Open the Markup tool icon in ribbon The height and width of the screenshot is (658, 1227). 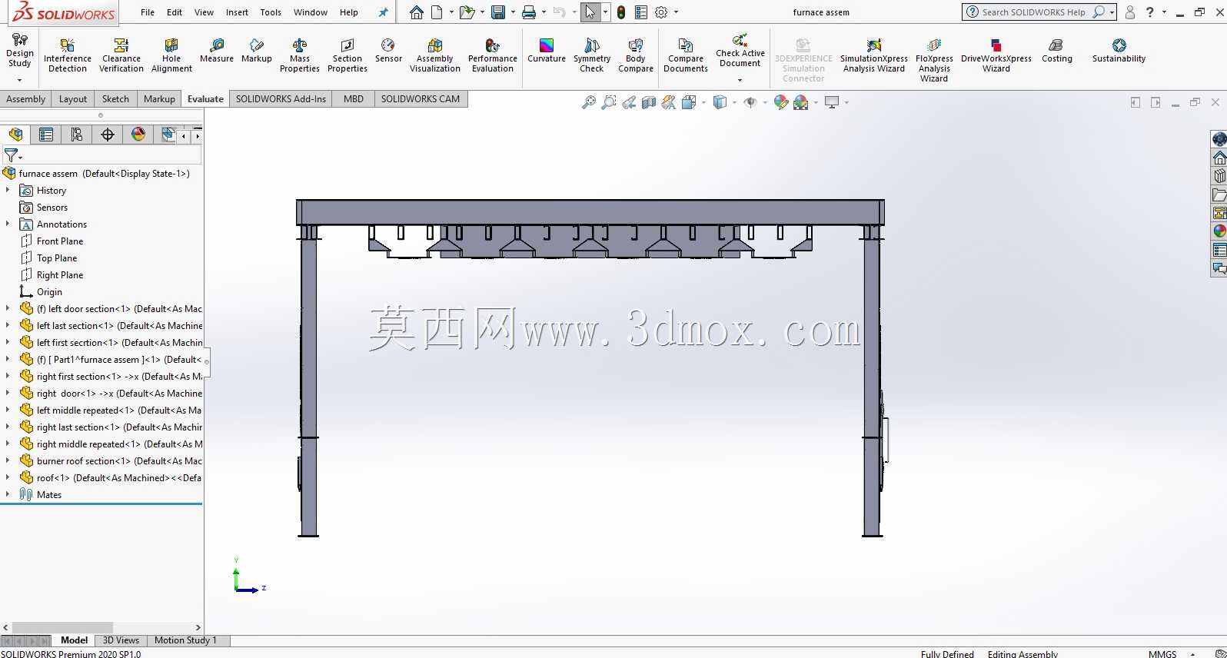tap(257, 51)
